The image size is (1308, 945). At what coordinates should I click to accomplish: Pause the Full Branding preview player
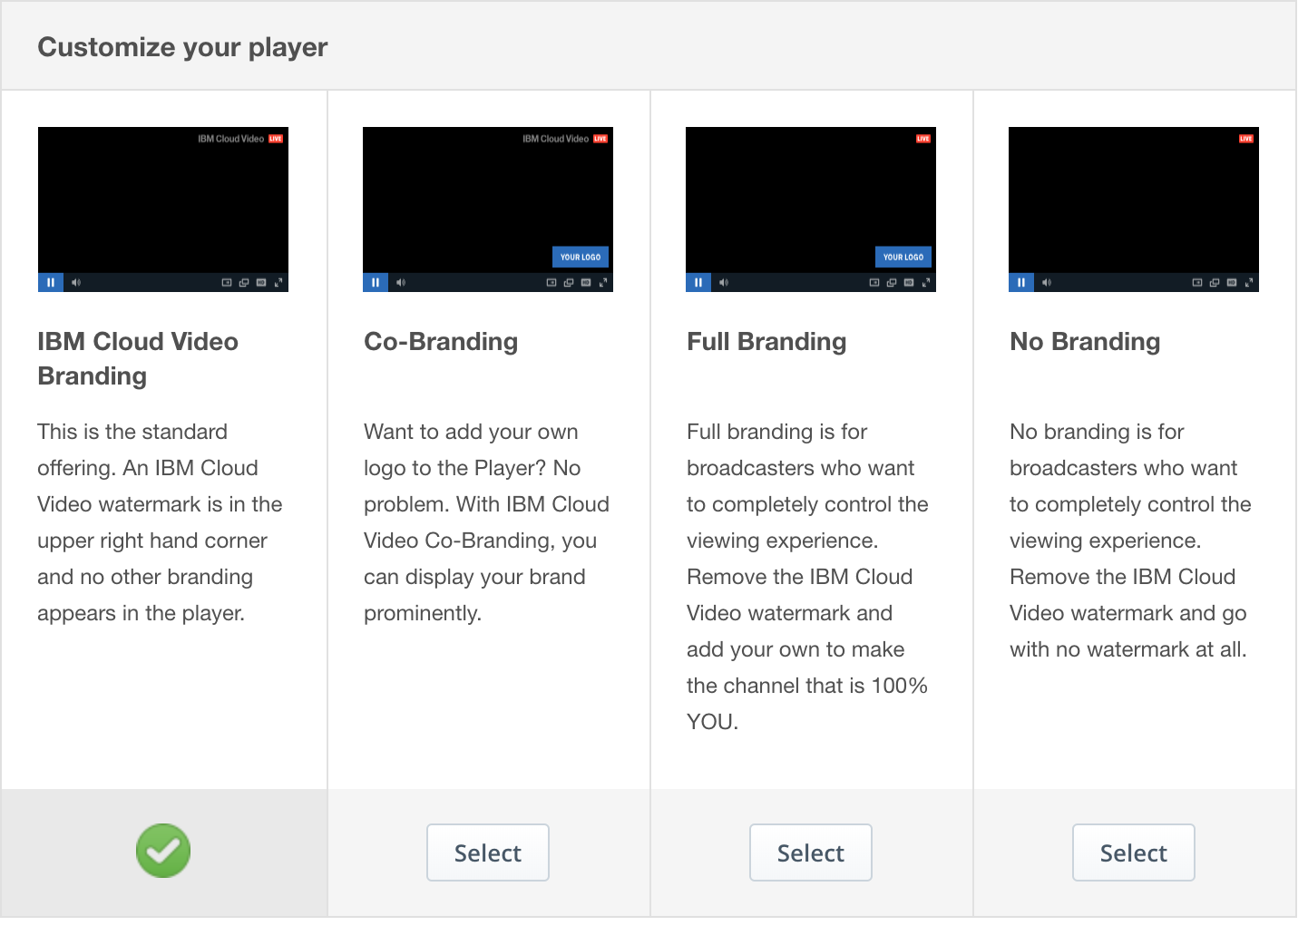698,282
